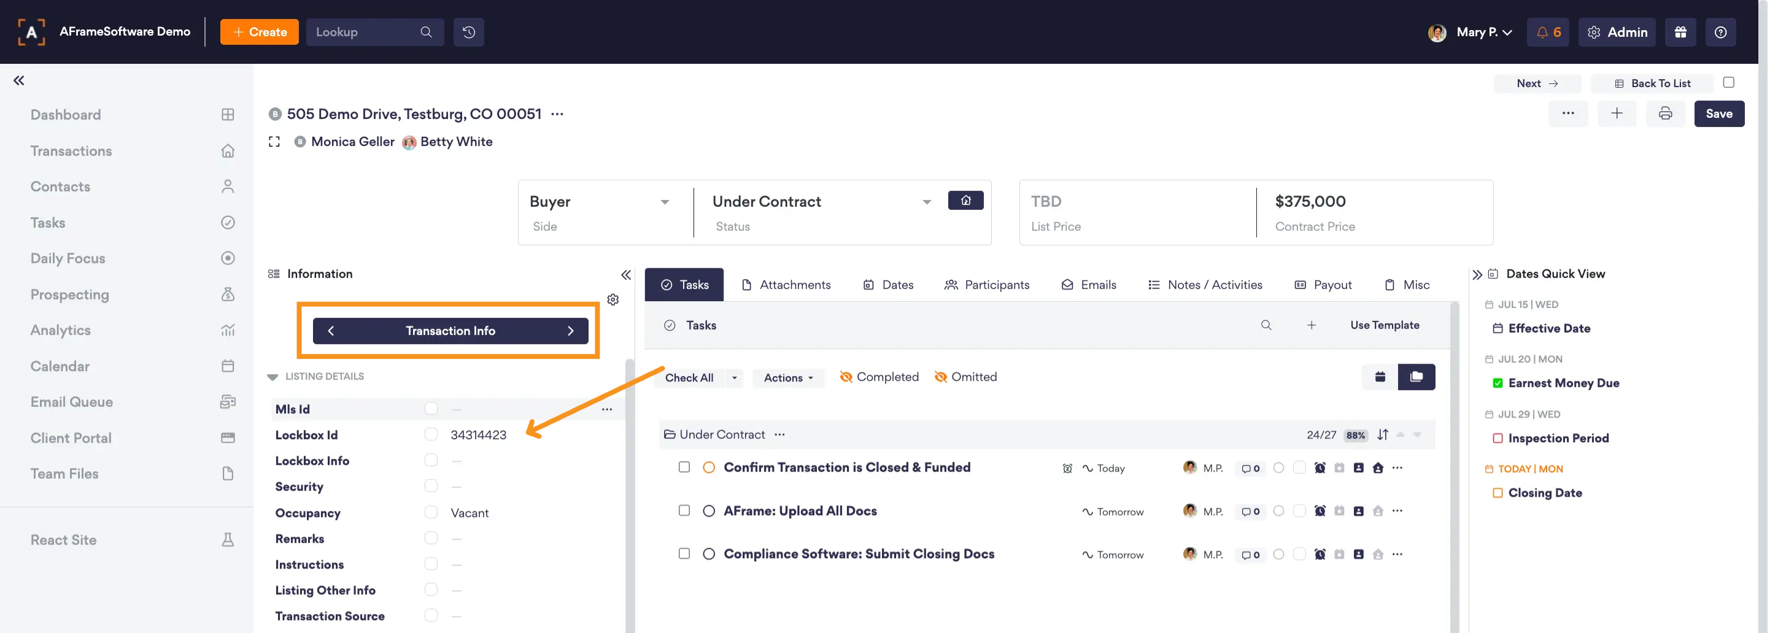Open the more options ellipsis beside plus icon
1770x633 pixels.
pos(1568,114)
